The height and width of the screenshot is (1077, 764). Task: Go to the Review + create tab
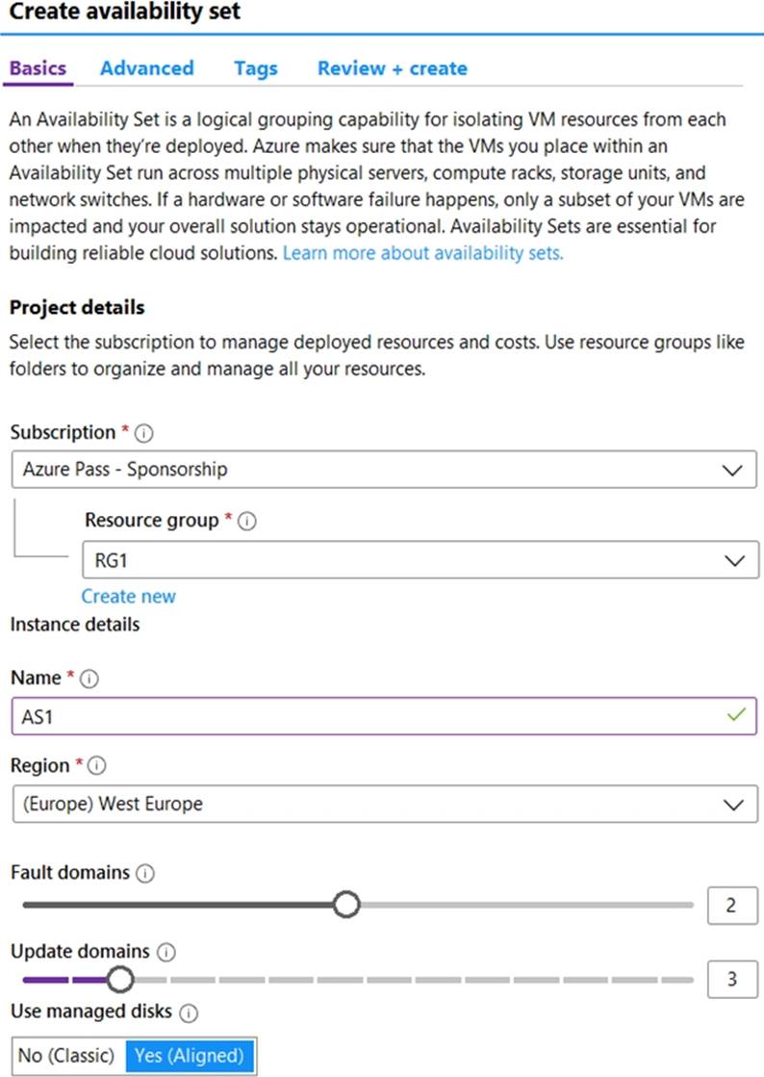coord(392,68)
